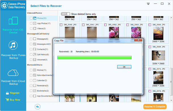Choose Recover from iCloud Backup cloud icon
173x111 pixels.
pyautogui.click(x=13, y=73)
